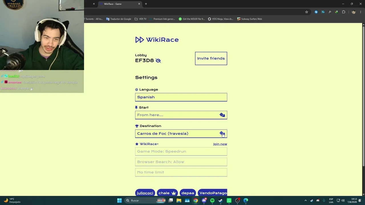Open the Subway Surfers Web bookmark
This screenshot has height=205, width=365.
(250, 19)
